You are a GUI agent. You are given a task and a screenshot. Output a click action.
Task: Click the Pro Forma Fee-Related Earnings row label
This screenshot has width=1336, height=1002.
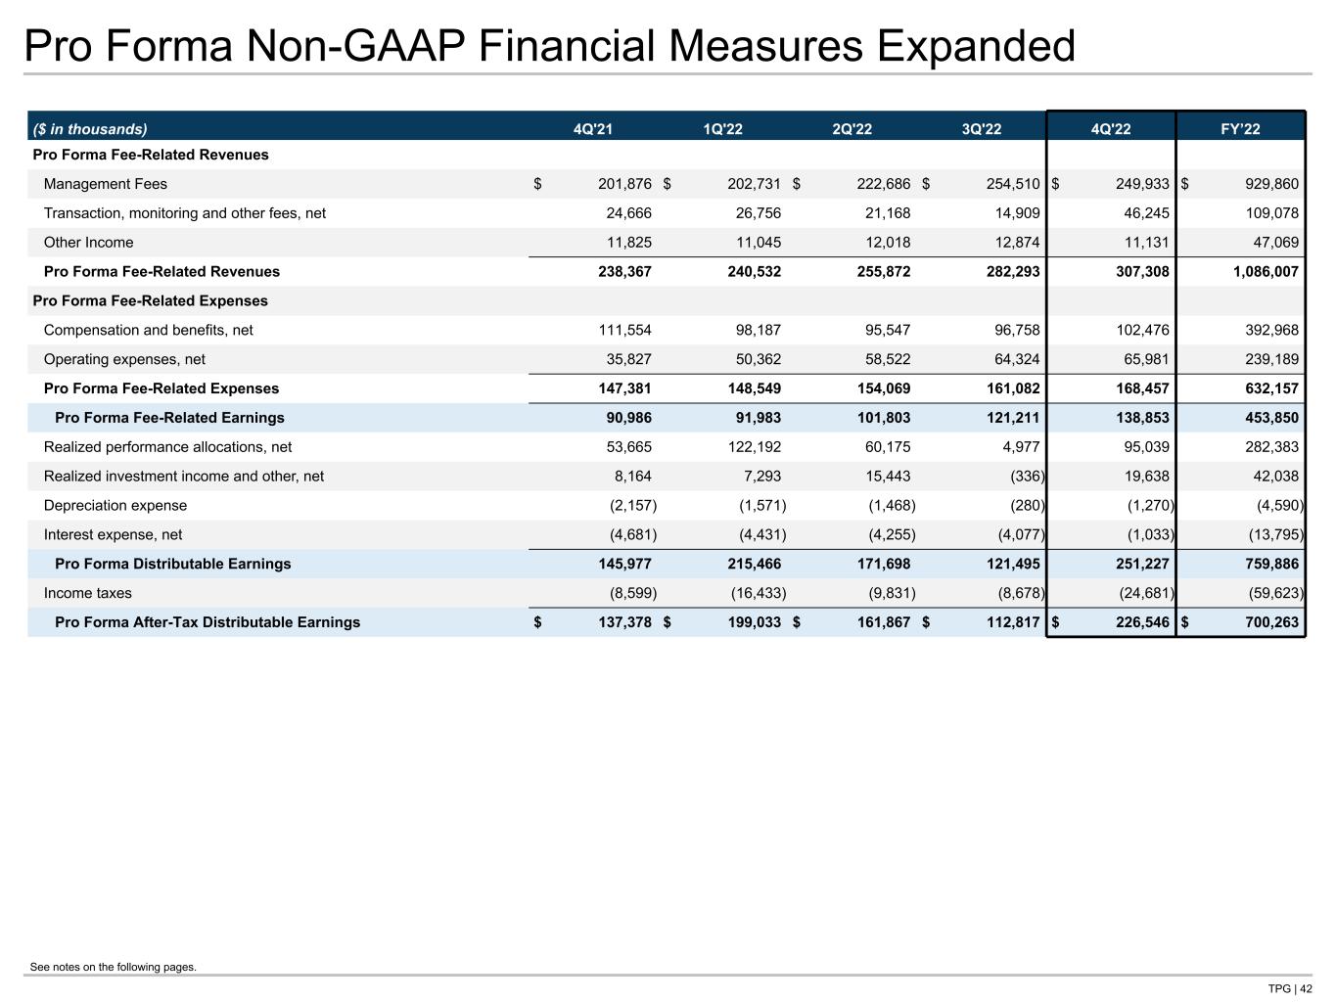click(x=169, y=418)
